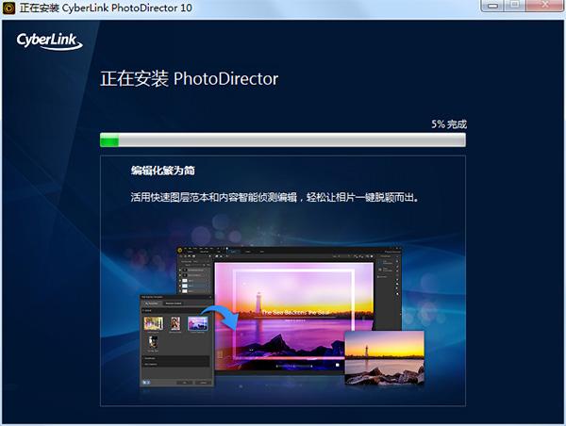Click the PhotoDirector icon in the title bar
Image resolution: width=566 pixels, height=426 pixels.
(x=8, y=8)
